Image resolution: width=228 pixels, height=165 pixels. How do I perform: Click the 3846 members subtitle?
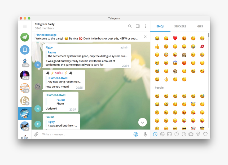(44, 28)
